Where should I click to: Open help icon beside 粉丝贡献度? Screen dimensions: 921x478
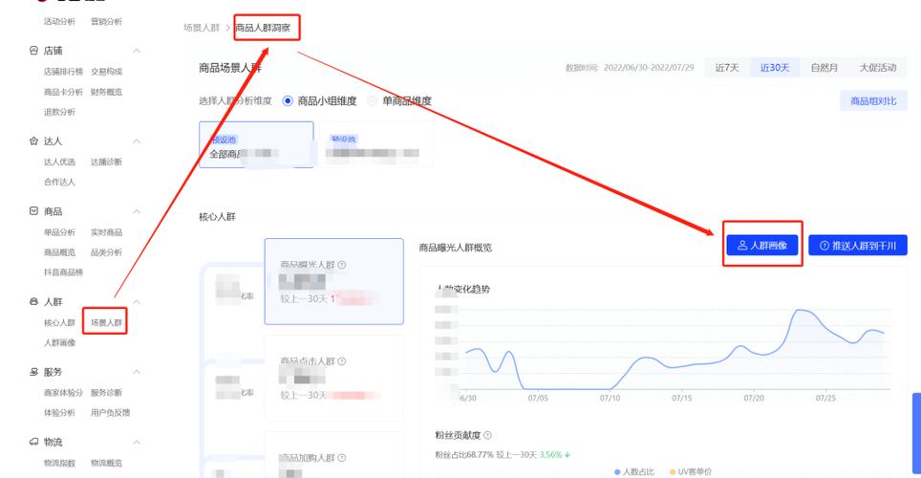point(487,435)
